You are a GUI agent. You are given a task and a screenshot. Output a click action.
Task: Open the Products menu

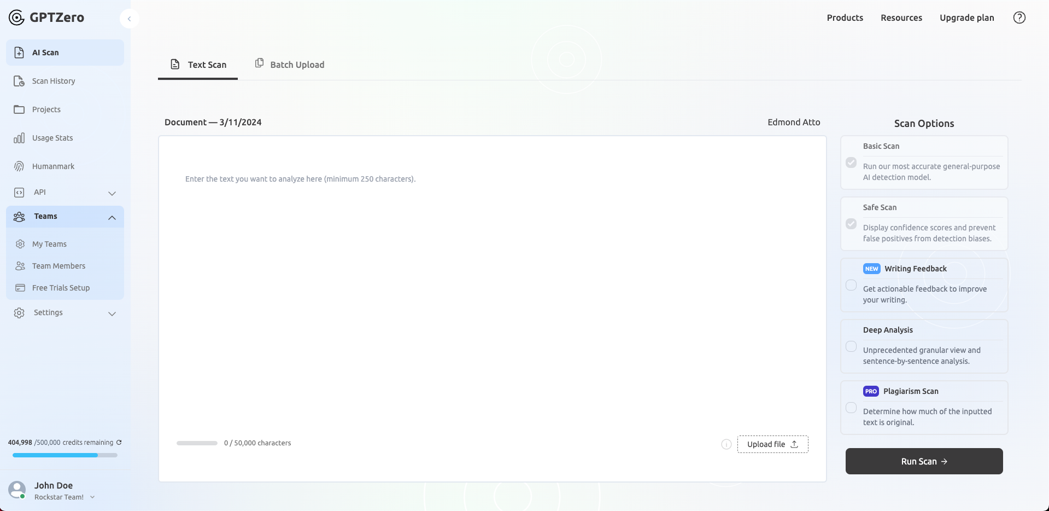tap(845, 17)
